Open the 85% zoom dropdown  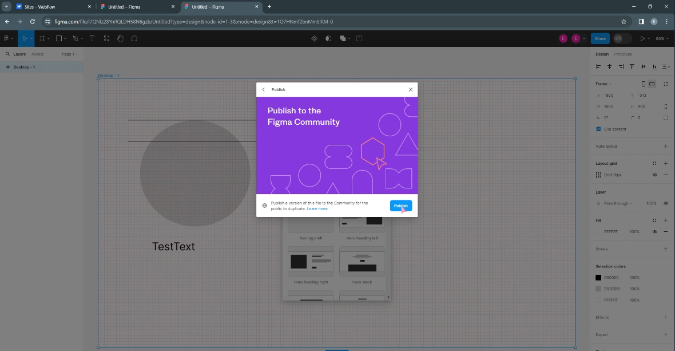[x=662, y=38]
